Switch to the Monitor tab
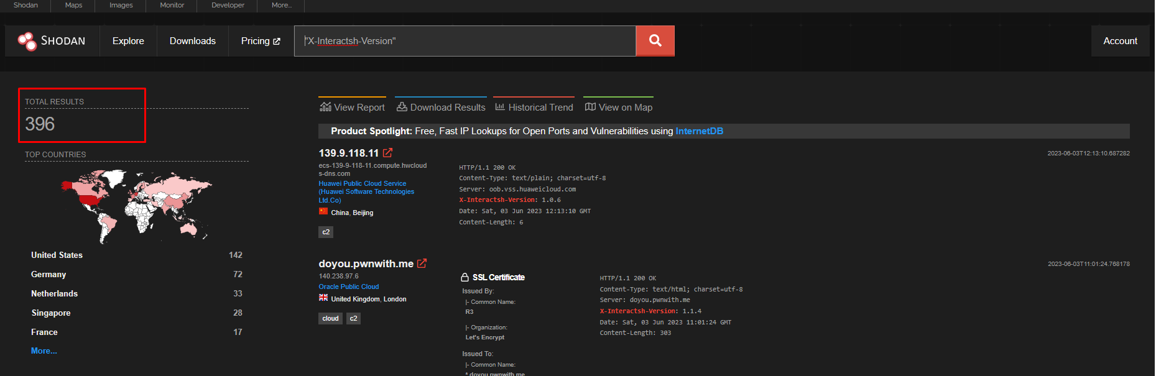Screen dimensions: 1156x376 (172, 5)
